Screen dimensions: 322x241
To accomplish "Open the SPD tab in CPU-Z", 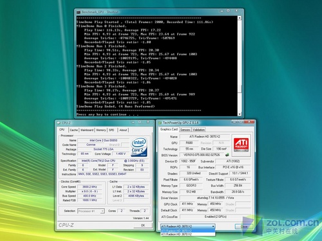I will 111,130.
